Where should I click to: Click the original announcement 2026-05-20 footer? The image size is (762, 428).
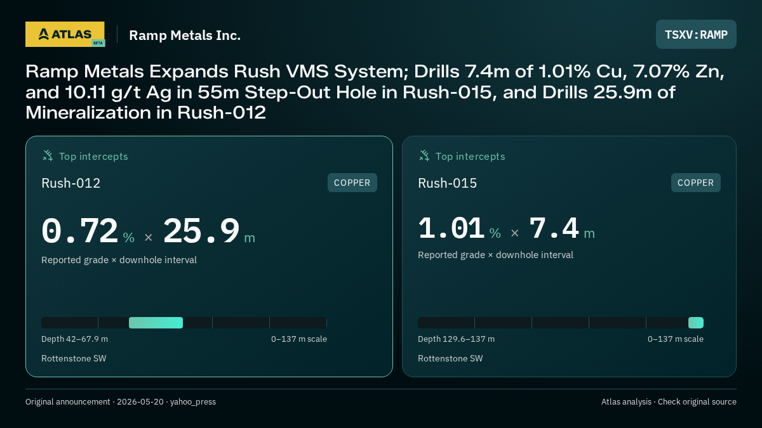pyautogui.click(x=121, y=402)
